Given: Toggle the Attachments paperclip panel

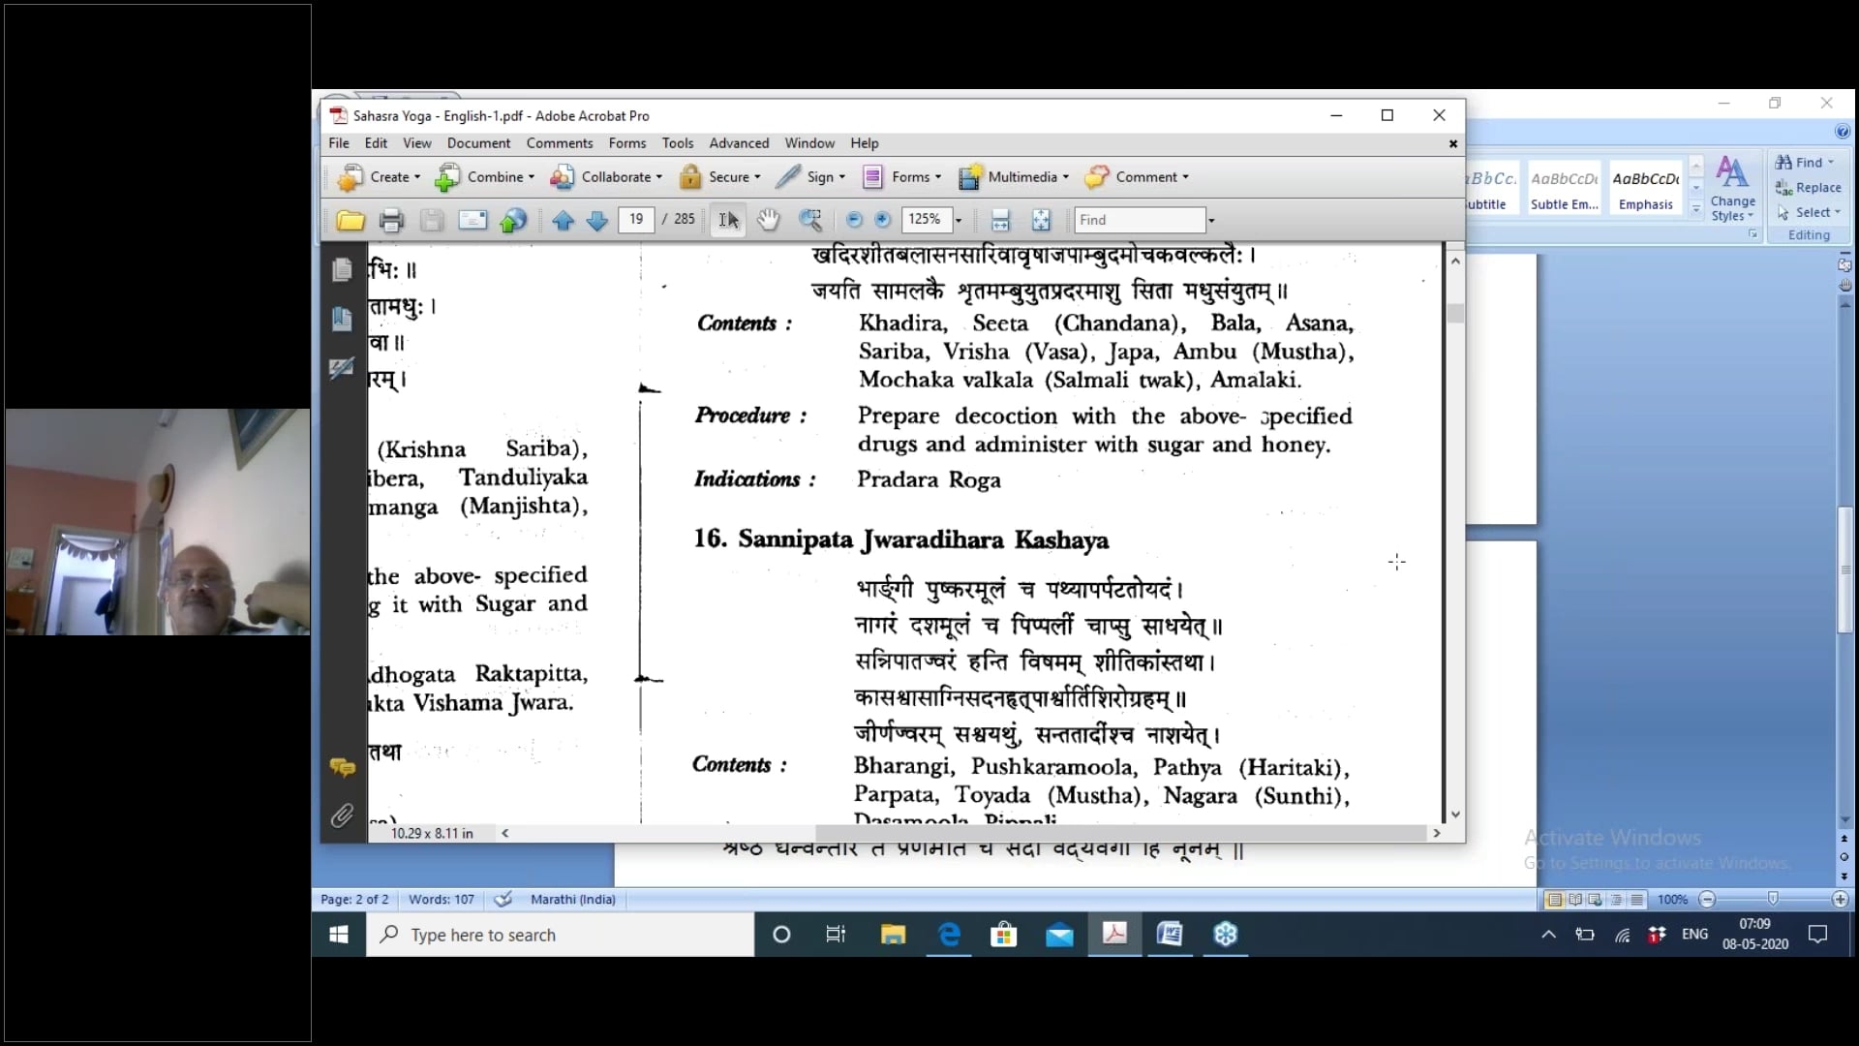Looking at the screenshot, I should point(342,815).
